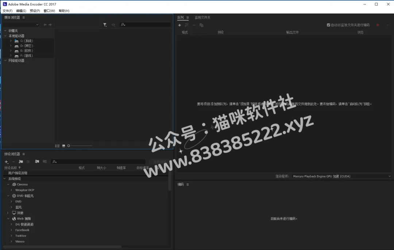The height and width of the screenshot is (250, 394).
Task: Collapse the 本地驱动器 tree section
Action: click(5, 36)
